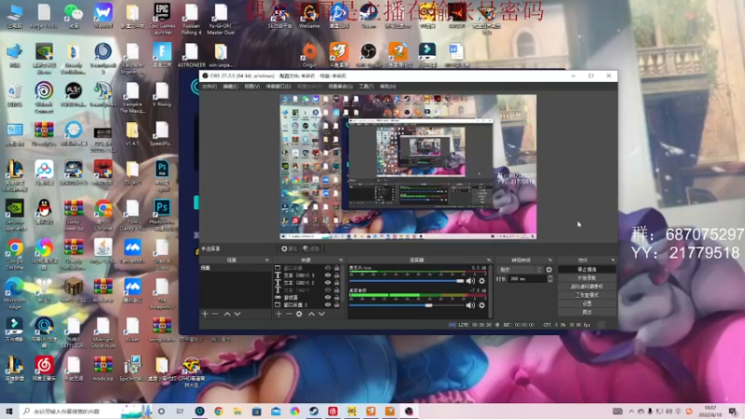Hide the window capture 2 source
Viewport: 745px width, 419px height.
point(328,305)
